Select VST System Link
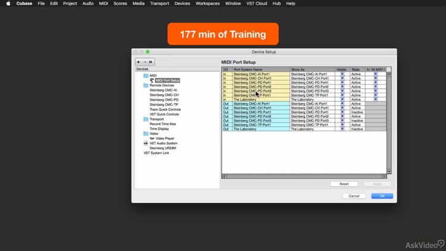The height and width of the screenshot is (251, 446). [156, 153]
